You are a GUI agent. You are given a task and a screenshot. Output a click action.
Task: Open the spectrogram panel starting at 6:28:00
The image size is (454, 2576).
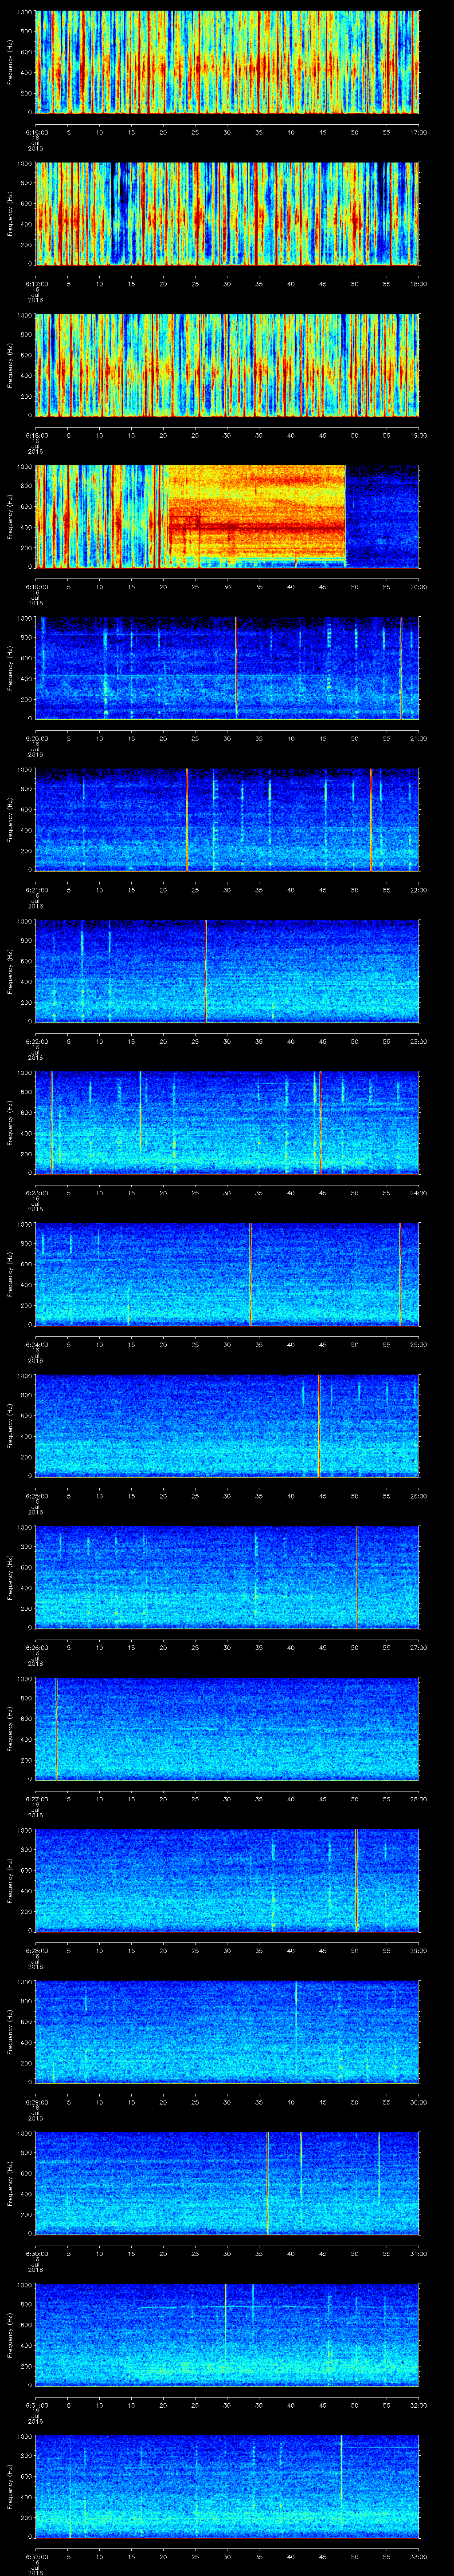tap(227, 1880)
